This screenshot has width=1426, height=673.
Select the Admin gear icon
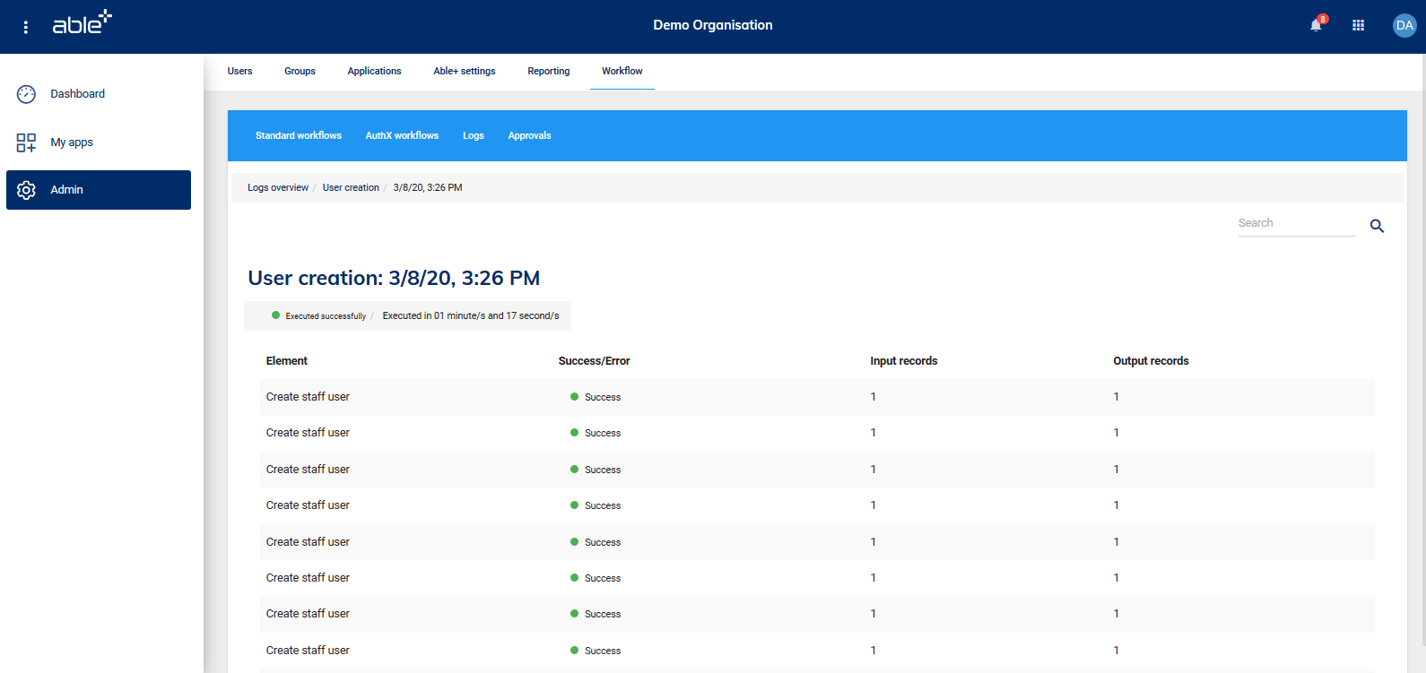click(27, 190)
